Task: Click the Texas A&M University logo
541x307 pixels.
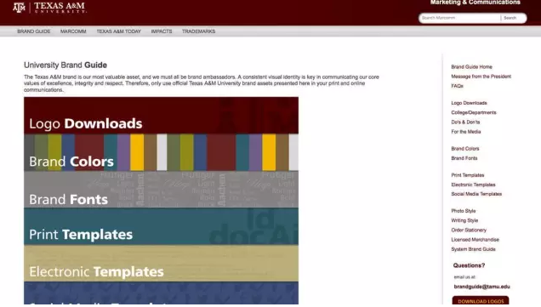Action: pyautogui.click(x=49, y=8)
